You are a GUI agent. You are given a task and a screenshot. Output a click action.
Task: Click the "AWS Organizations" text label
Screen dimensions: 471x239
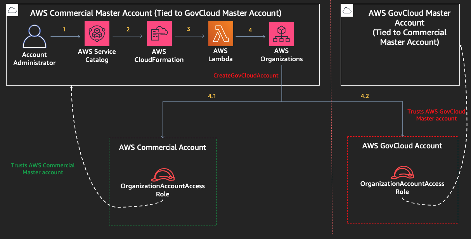(282, 55)
